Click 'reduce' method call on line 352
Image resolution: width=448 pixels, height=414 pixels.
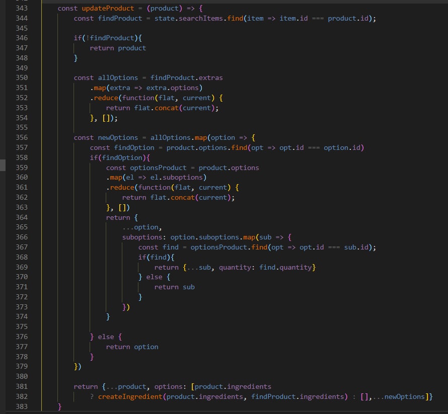click(106, 98)
